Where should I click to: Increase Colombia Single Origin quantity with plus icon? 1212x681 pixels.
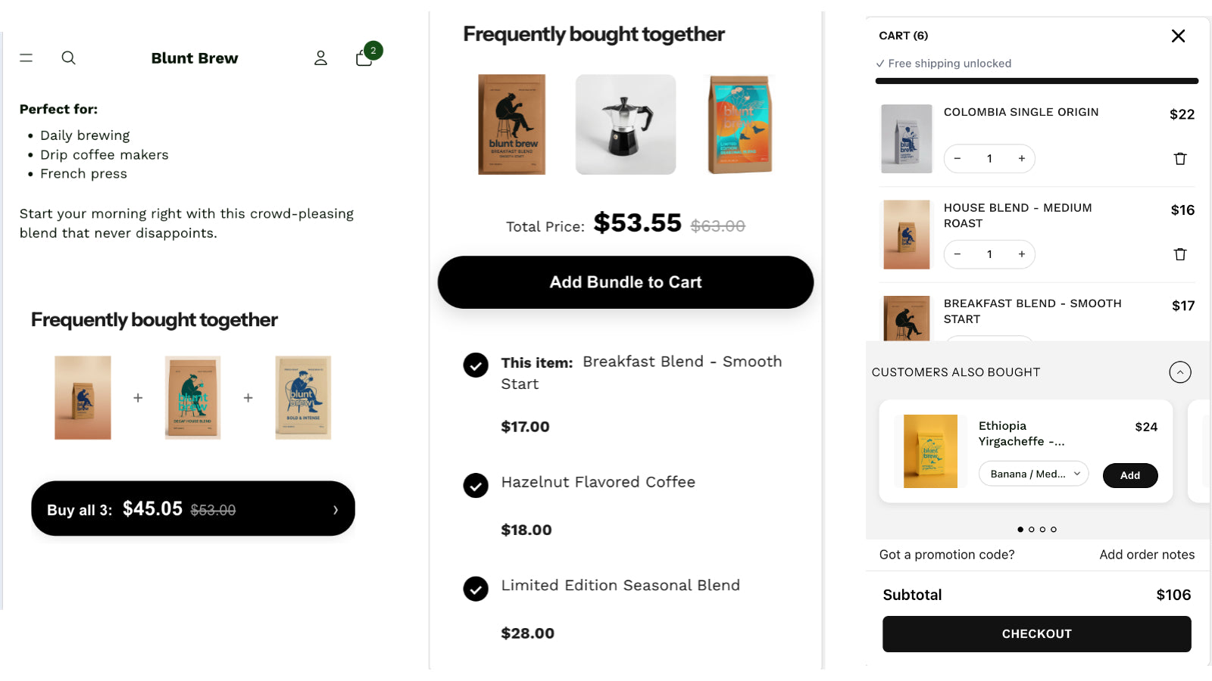coord(1022,158)
